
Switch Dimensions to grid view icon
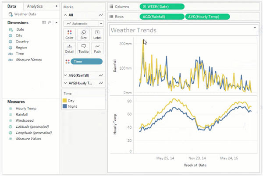(x=44, y=22)
